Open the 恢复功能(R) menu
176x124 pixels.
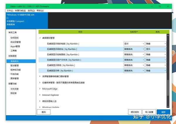pos(21,11)
